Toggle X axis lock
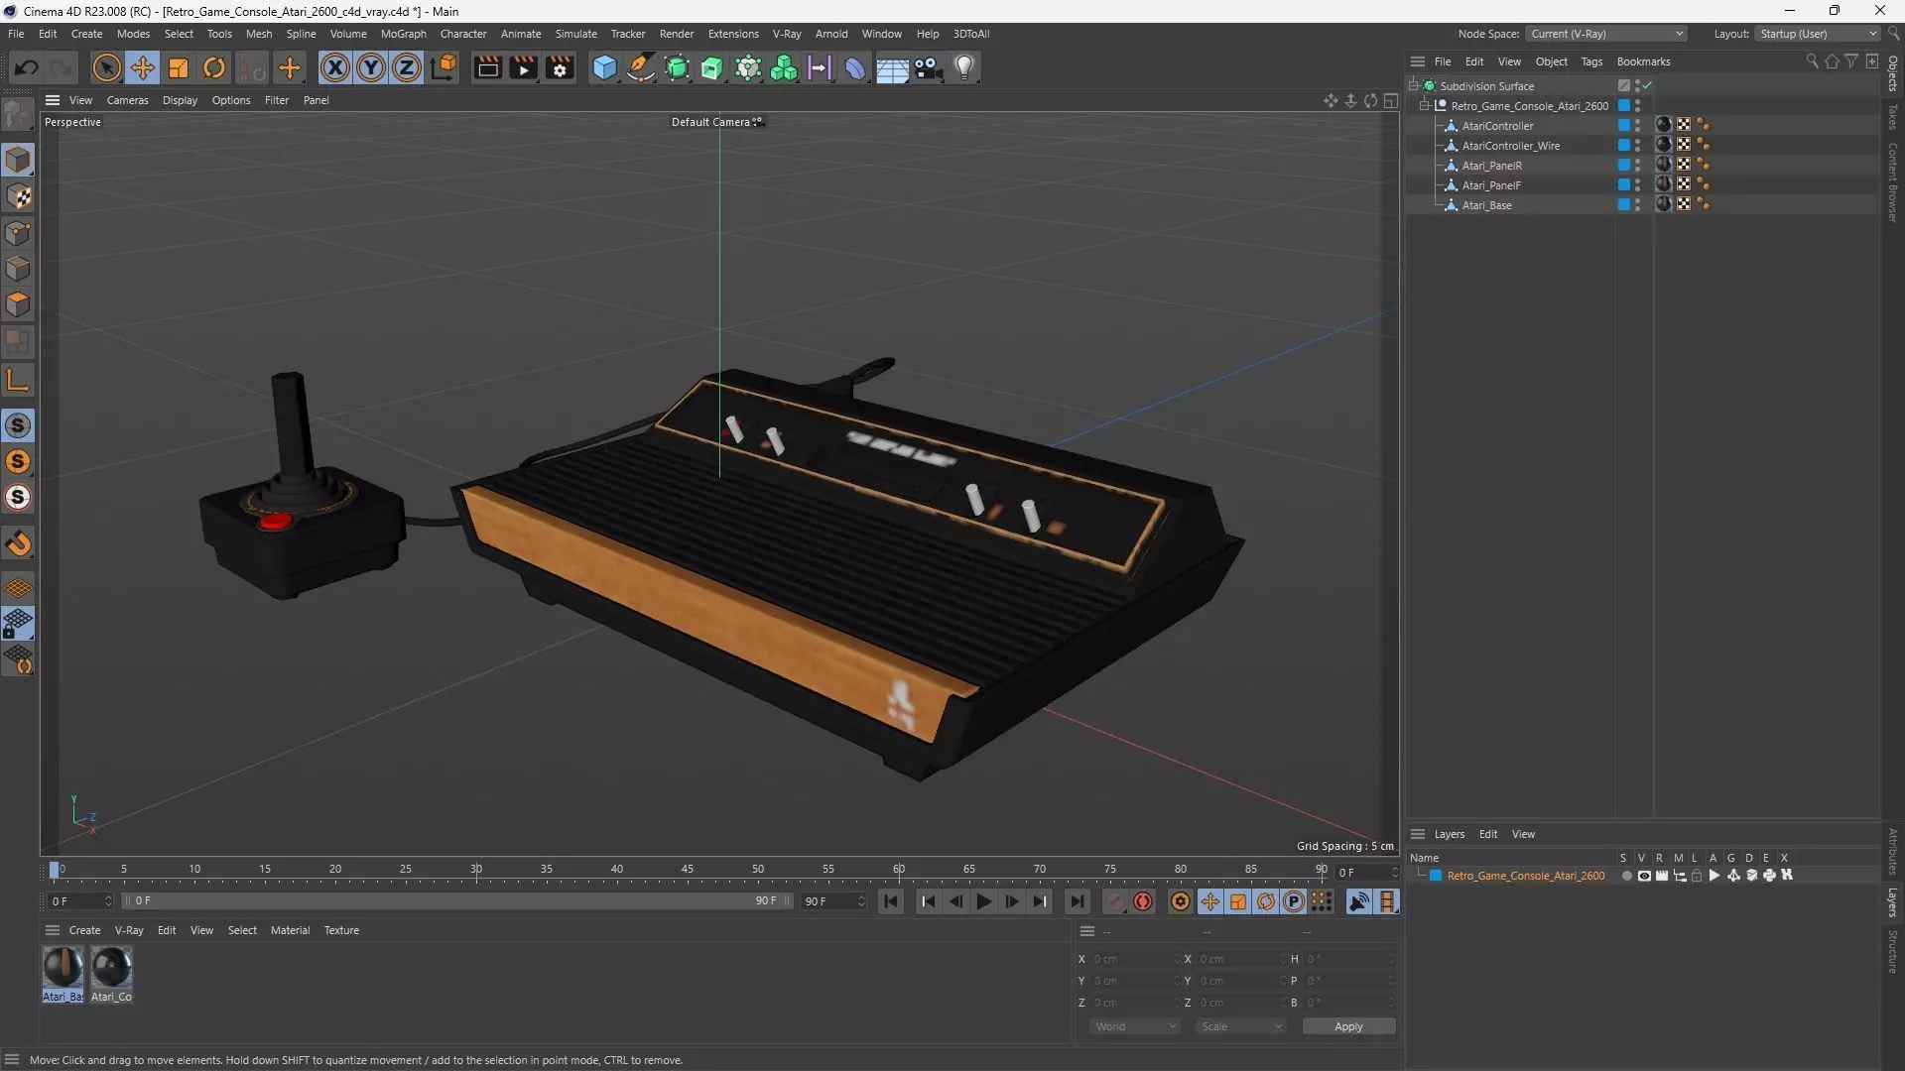This screenshot has height=1071, width=1905. [335, 67]
